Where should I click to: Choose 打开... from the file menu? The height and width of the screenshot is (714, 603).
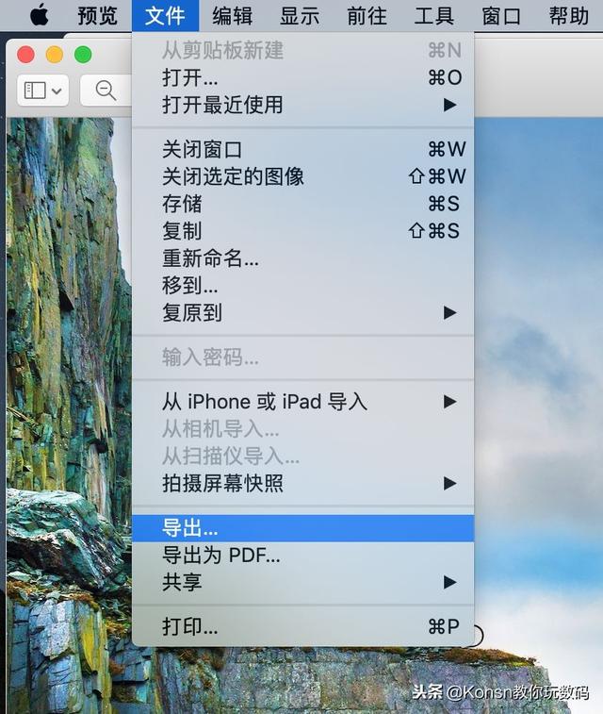tap(302, 77)
